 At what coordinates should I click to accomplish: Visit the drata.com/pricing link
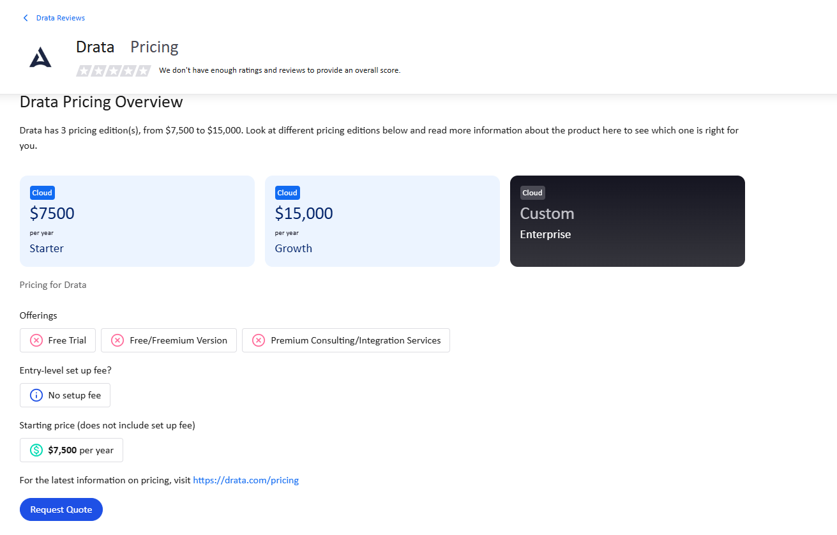tap(246, 480)
